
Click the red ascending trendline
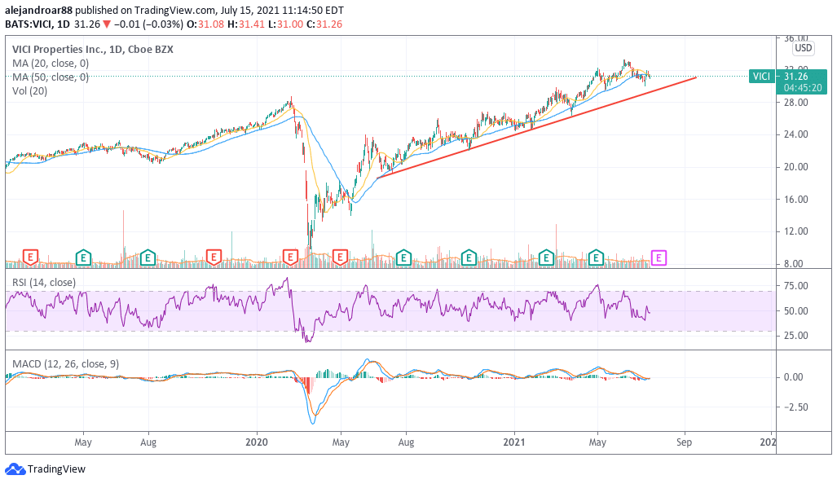(x=536, y=128)
